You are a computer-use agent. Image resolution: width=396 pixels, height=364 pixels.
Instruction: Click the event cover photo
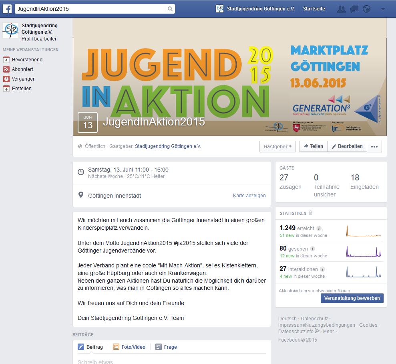click(x=229, y=77)
